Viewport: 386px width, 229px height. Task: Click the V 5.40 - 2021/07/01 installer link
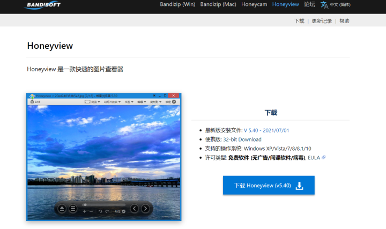266,130
